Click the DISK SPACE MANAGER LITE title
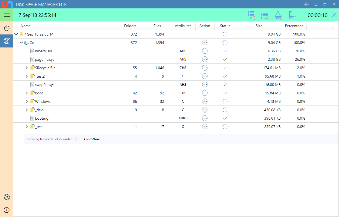 tap(41, 5)
